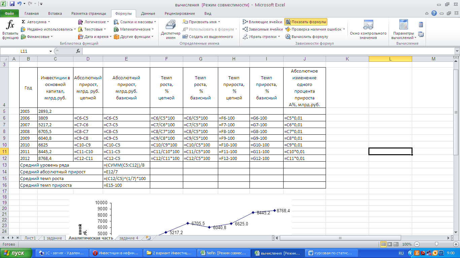This screenshot has height=258, width=460.
Task: Click formula bar fx insert function icon
Action: coord(78,51)
